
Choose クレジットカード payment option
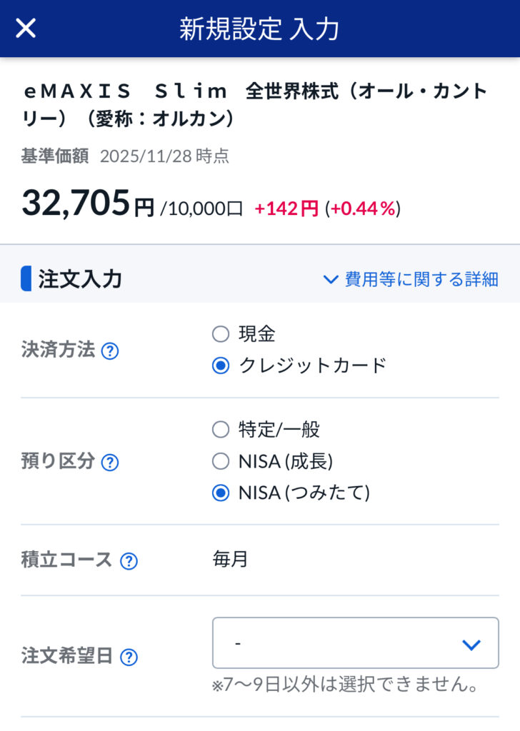[x=221, y=365]
